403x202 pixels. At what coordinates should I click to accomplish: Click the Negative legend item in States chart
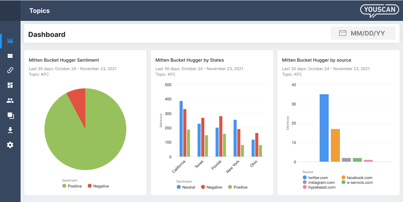pyautogui.click(x=211, y=187)
